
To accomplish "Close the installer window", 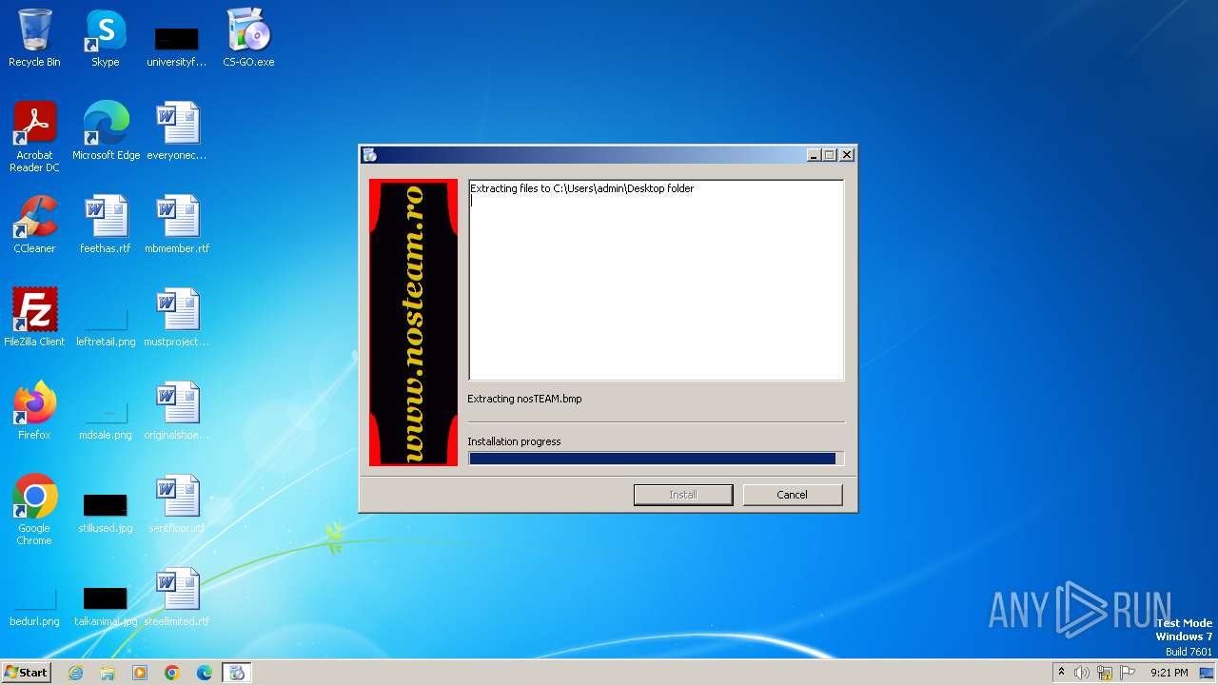I will [x=847, y=155].
